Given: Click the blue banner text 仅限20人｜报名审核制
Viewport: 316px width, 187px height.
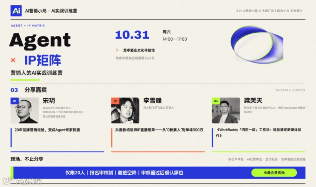Looking at the screenshot, I should (89, 173).
